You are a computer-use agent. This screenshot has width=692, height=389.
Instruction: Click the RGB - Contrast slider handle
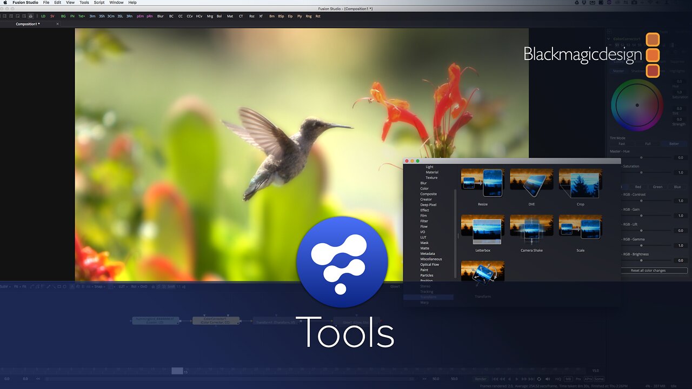pos(641,200)
